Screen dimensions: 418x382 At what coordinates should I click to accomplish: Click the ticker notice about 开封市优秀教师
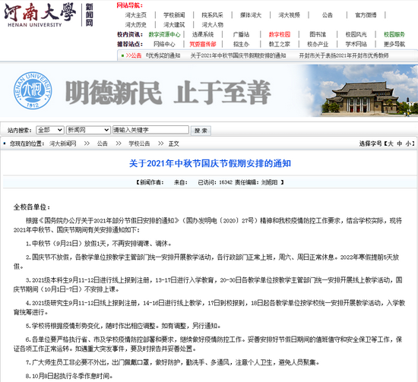tap(344, 55)
